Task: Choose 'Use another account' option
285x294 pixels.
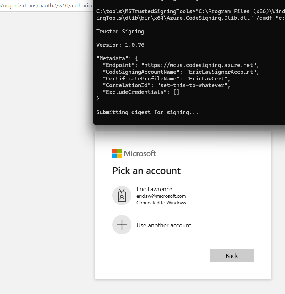Action: [x=164, y=225]
